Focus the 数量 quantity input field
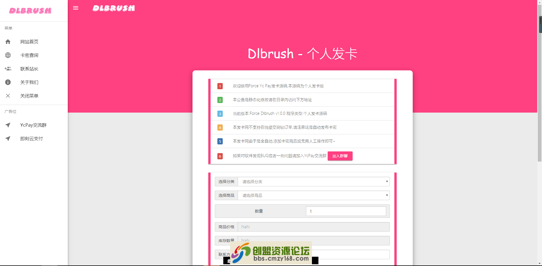Viewport: 542px width, 266px height. (x=346, y=211)
